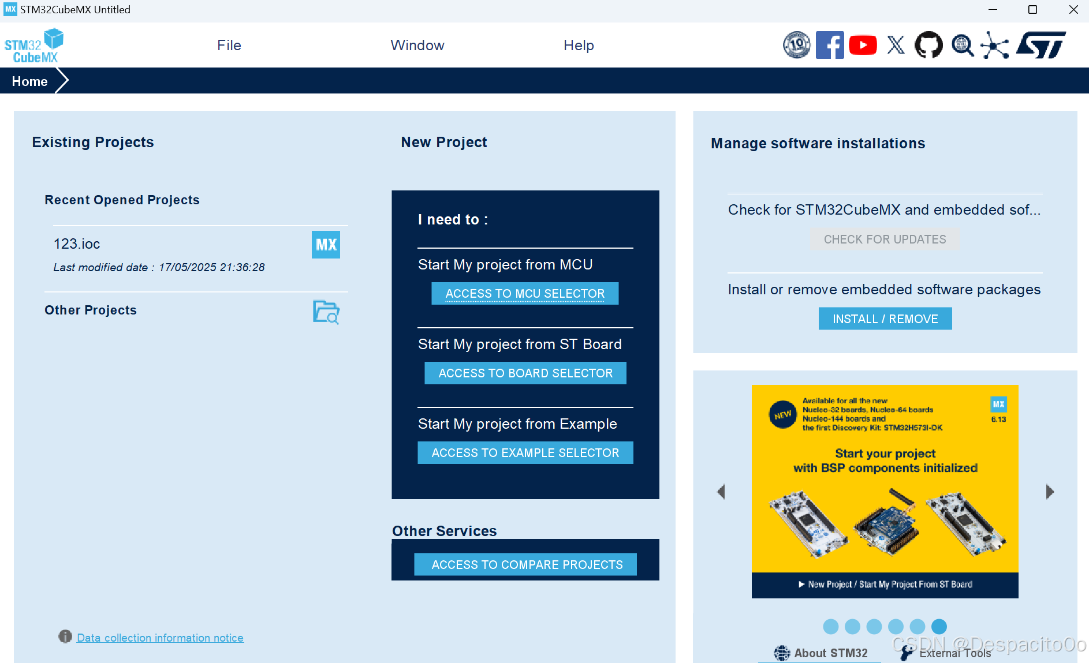Click the info icon near data notice

(x=65, y=636)
